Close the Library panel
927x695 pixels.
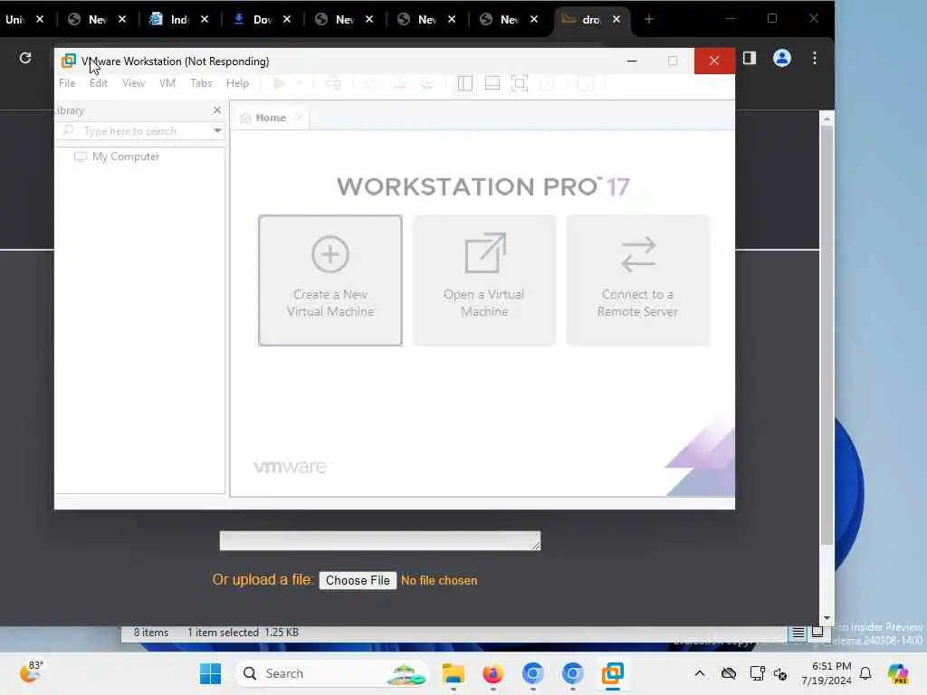tap(217, 110)
